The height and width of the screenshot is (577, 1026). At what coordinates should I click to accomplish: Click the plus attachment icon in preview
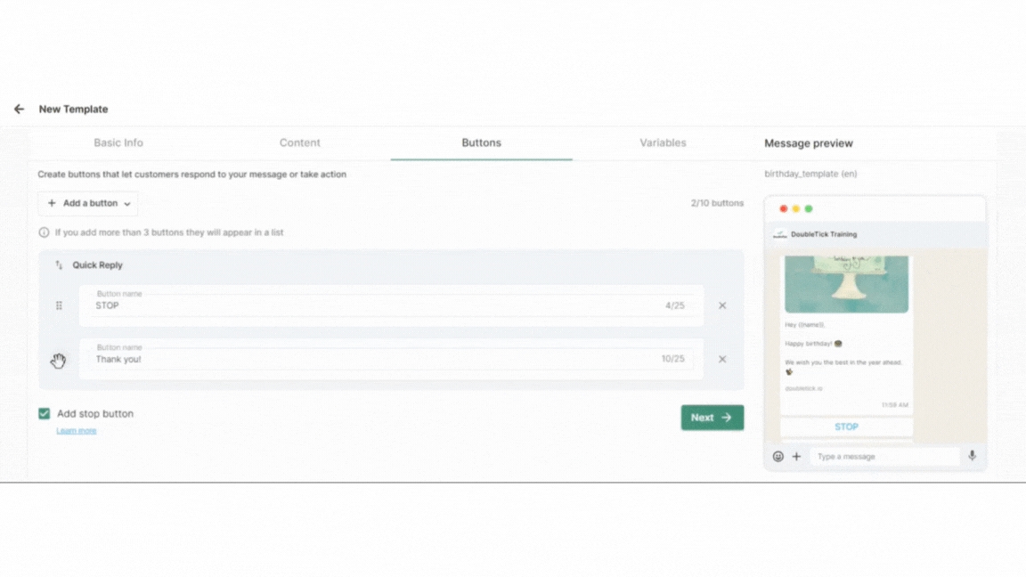click(x=797, y=457)
